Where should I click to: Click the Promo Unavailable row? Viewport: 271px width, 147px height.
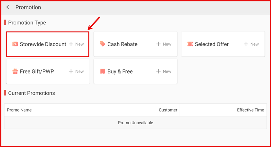point(135,123)
